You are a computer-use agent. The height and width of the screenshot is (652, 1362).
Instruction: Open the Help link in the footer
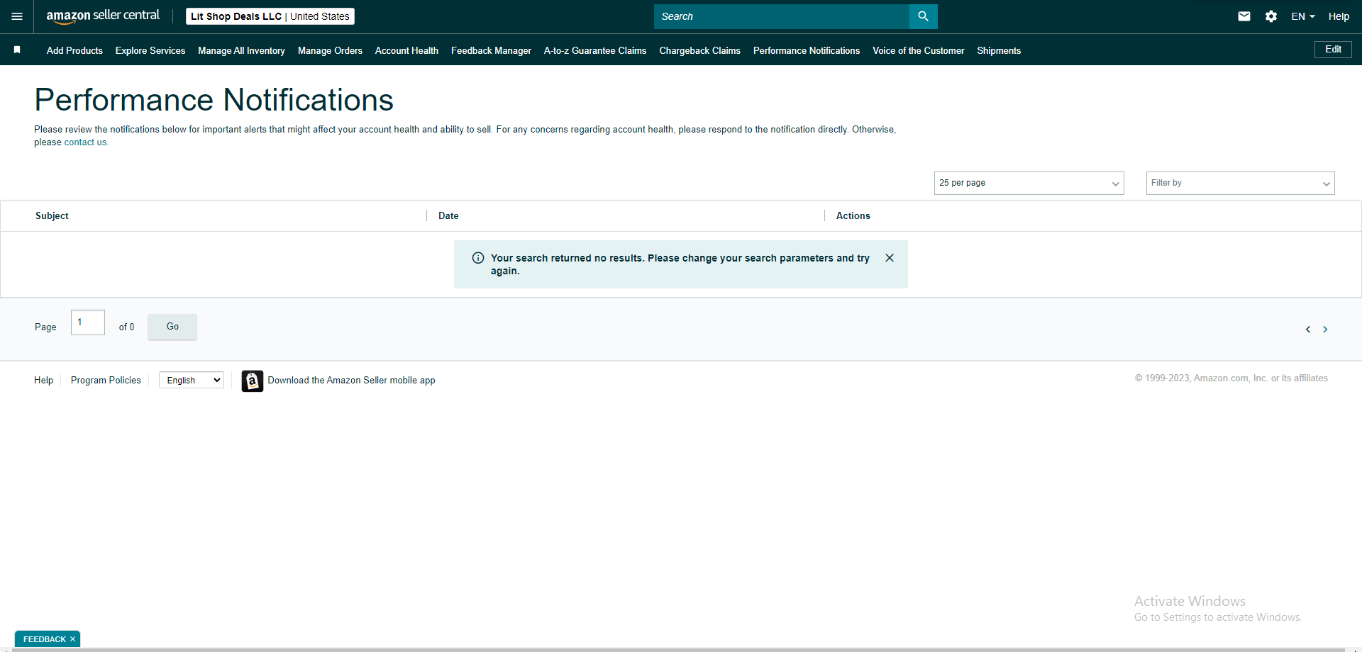click(43, 381)
